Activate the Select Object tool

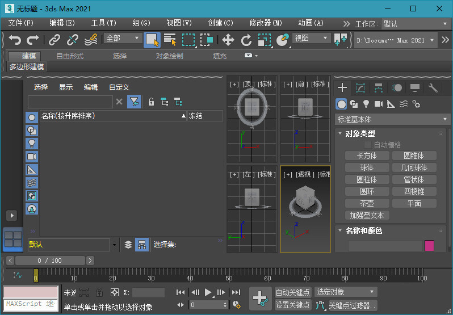coord(152,40)
